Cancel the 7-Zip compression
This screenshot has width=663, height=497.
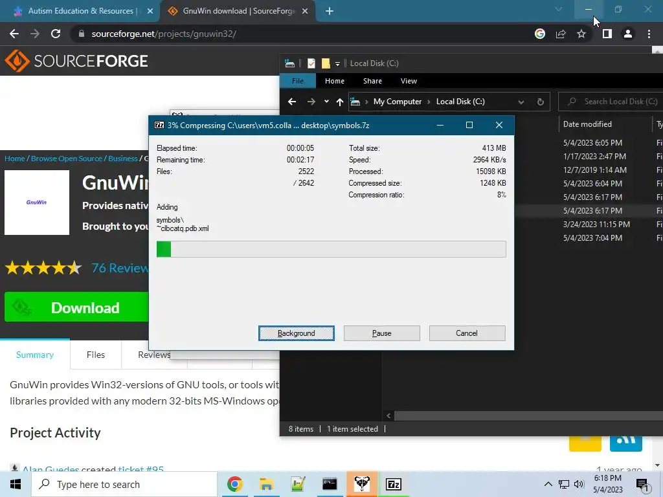point(467,333)
